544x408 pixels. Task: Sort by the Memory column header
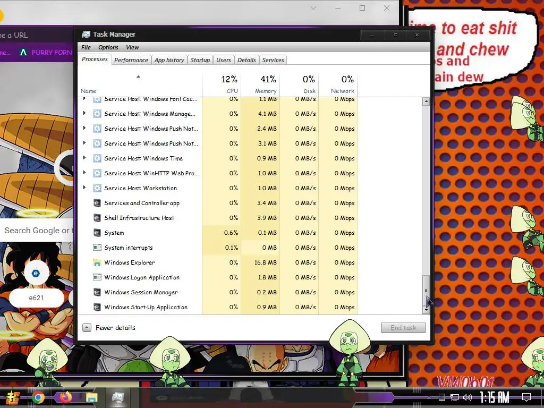pyautogui.click(x=260, y=84)
